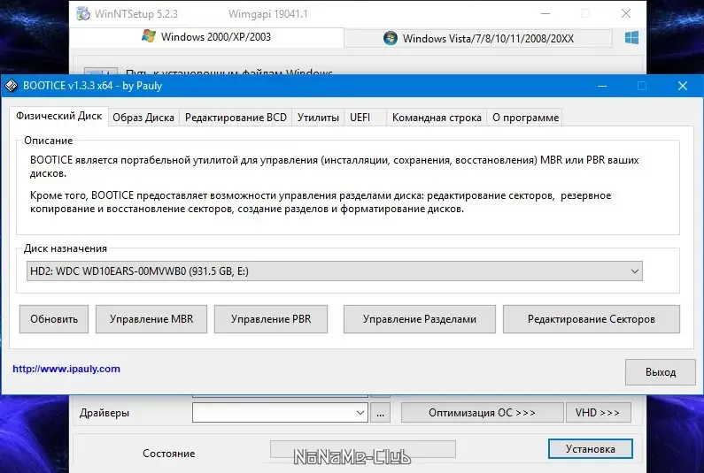The image size is (704, 473).
Task: Open the О программе tab
Action: (525, 118)
